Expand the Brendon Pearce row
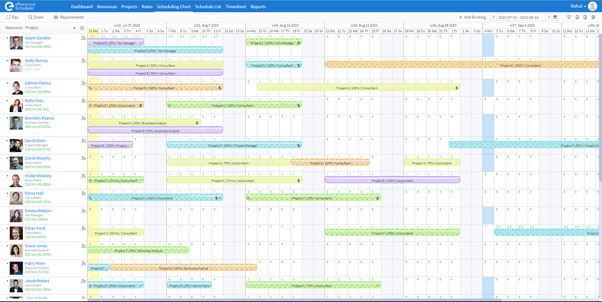Viewport: 602px width, 302px height. pos(8,118)
